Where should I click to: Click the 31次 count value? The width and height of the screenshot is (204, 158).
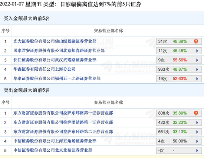[162, 41]
